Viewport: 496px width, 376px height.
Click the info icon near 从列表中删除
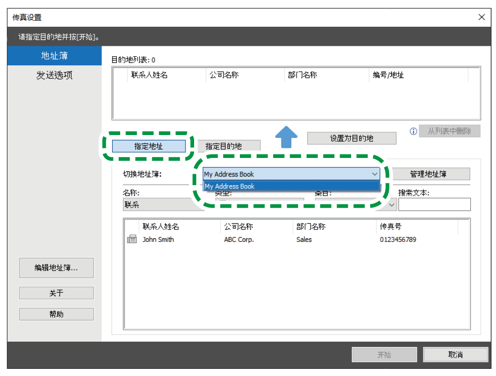tap(413, 131)
